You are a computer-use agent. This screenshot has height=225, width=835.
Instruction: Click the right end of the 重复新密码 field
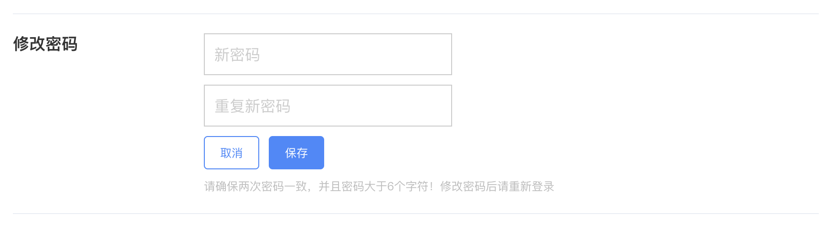coord(439,106)
